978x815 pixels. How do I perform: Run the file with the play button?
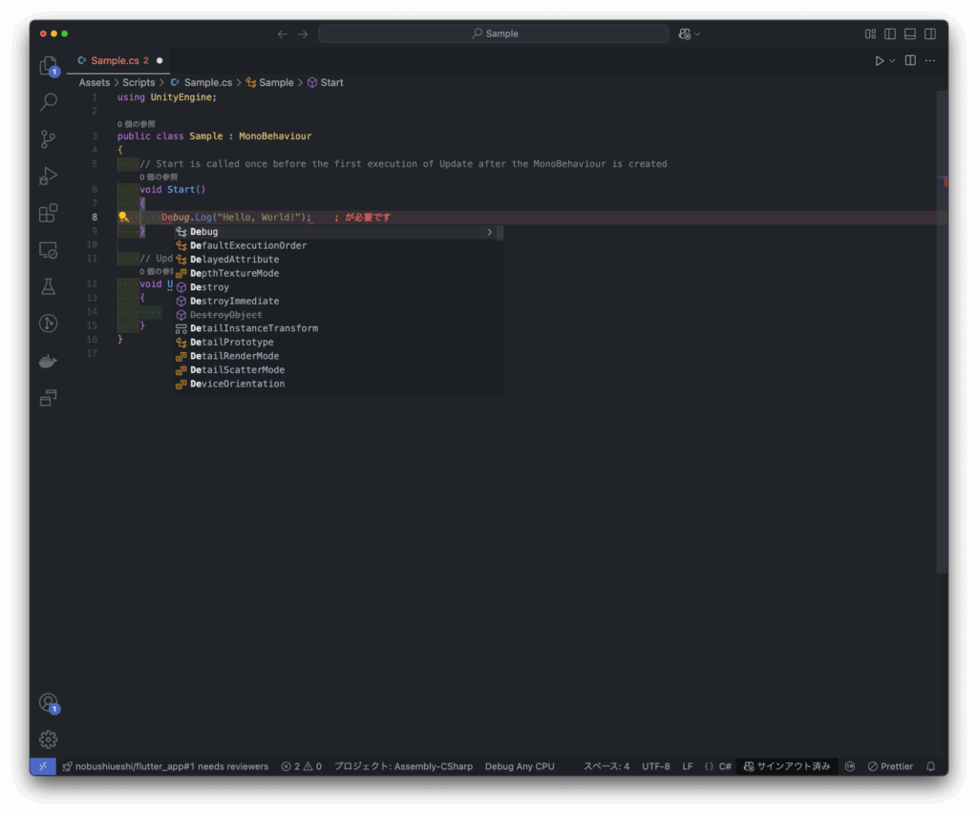[880, 60]
